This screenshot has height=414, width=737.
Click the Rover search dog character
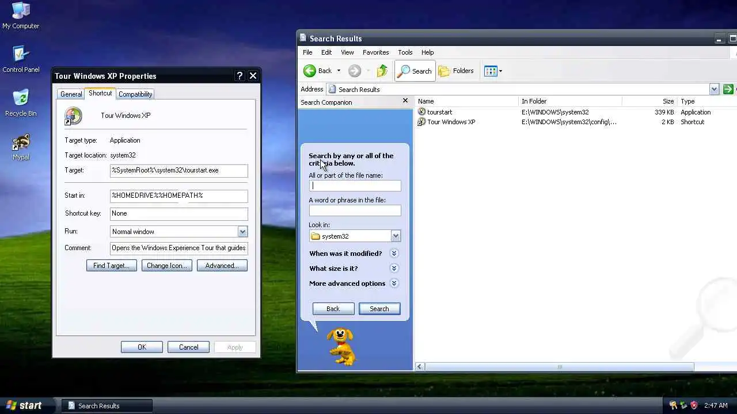click(341, 346)
